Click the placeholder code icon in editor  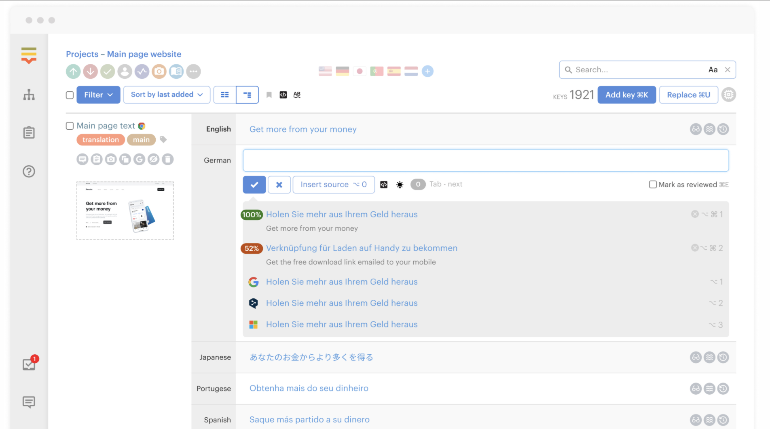(x=384, y=185)
